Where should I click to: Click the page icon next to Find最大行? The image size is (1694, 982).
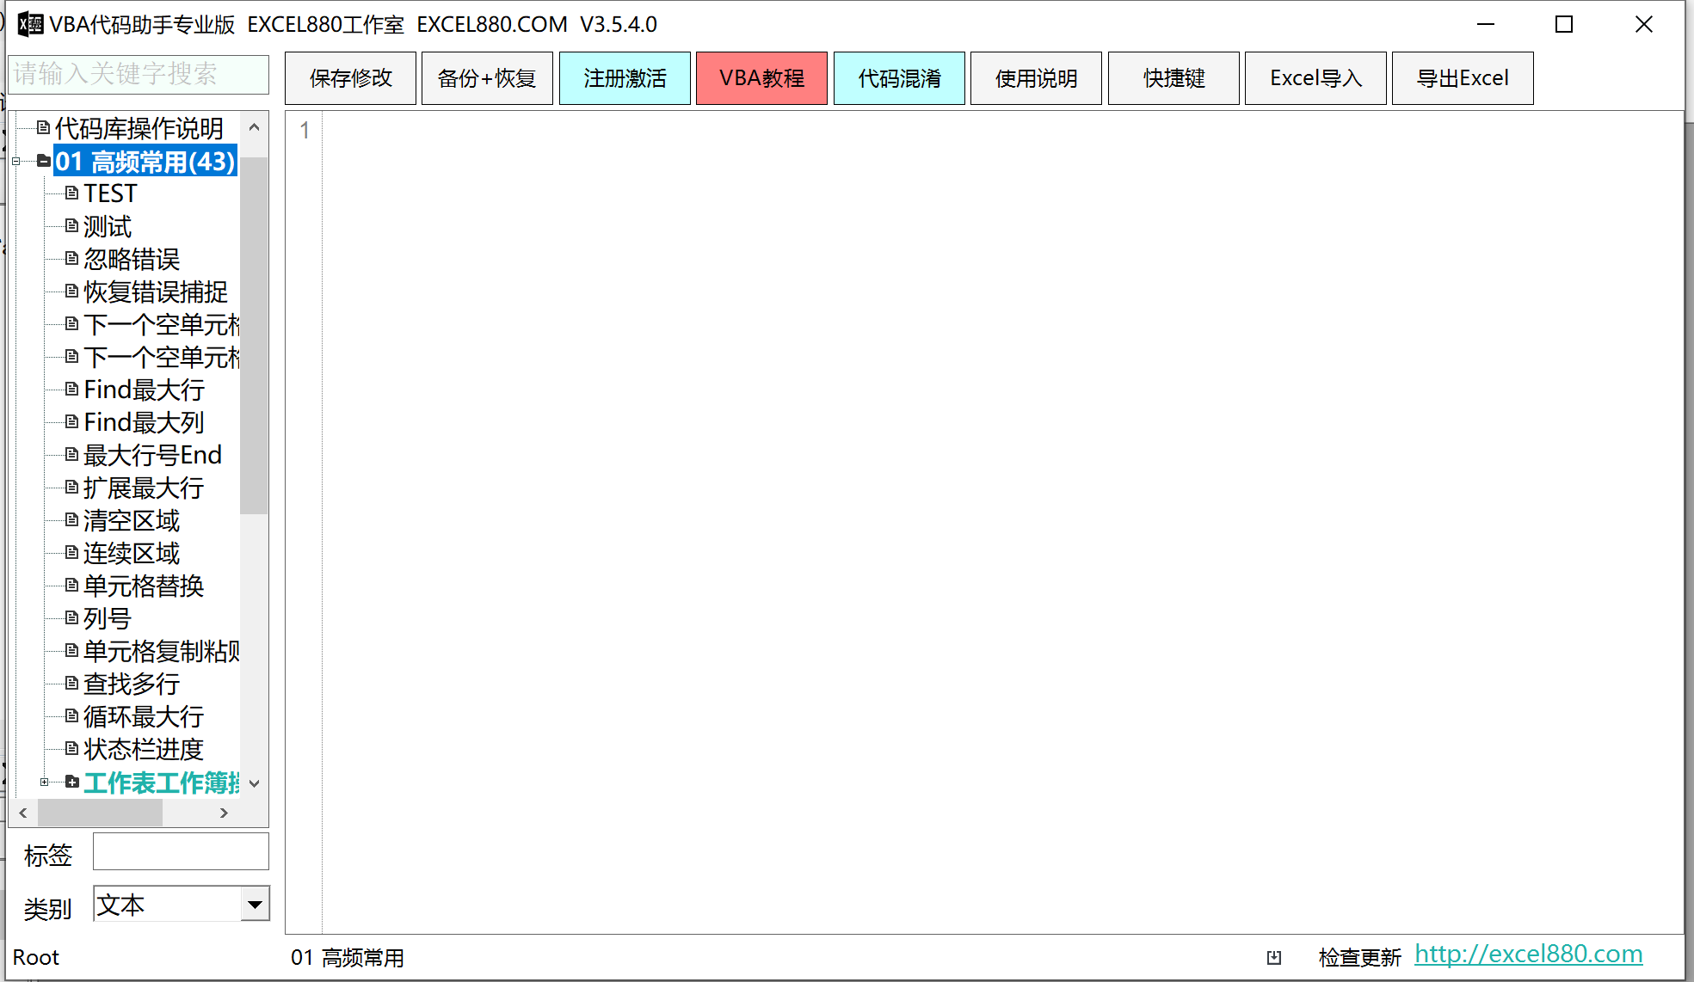tap(71, 390)
